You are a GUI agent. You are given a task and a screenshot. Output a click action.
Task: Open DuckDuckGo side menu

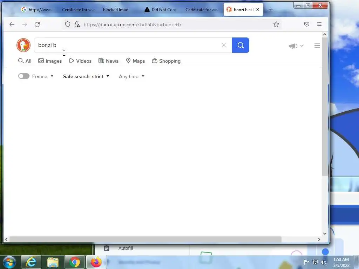click(x=317, y=46)
